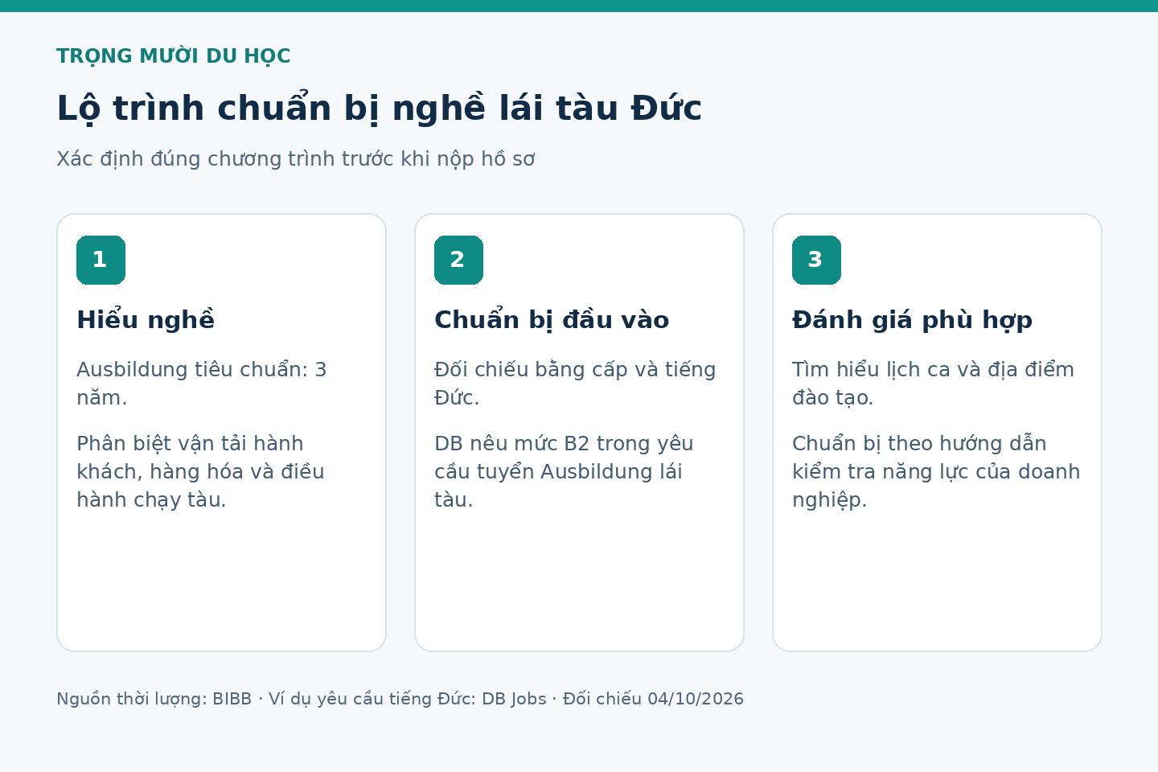
Task: Click the text "Tìm hiểu lịch ca và địa điểm đào tạo."
Action: click(933, 384)
